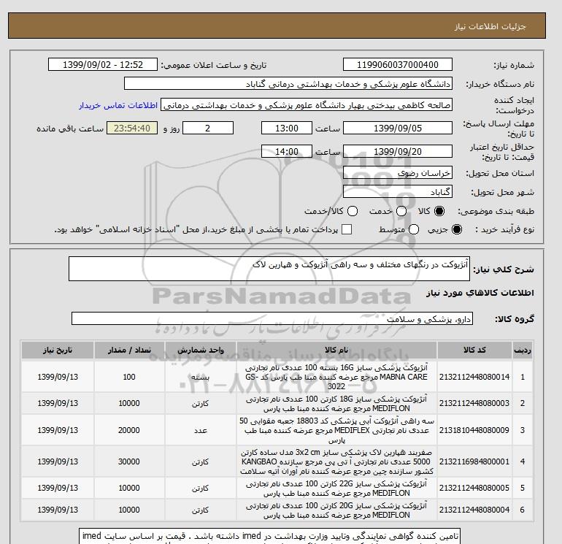Click product code 2132116984800001
The width and height of the screenshot is (562, 544).
474,461
